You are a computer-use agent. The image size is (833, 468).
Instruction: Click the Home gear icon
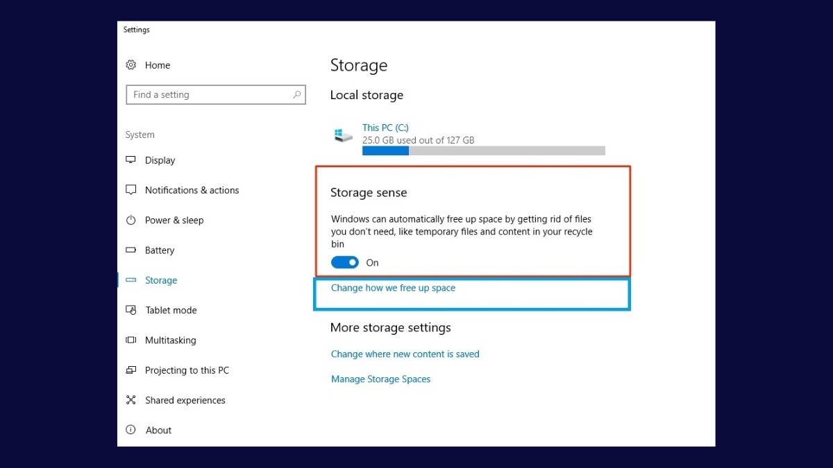coord(131,64)
